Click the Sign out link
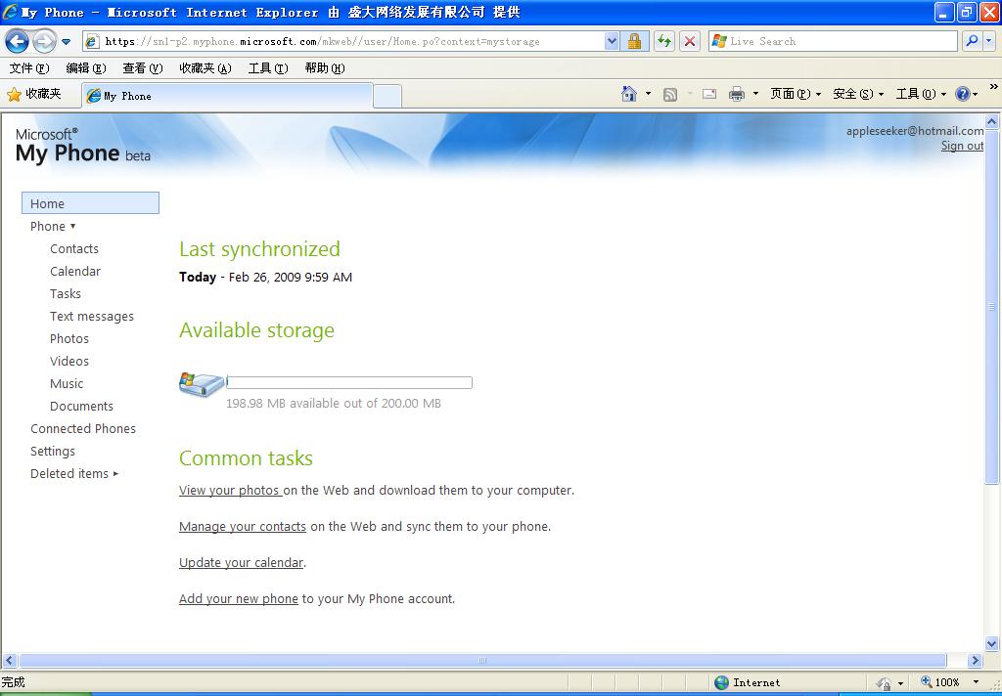This screenshot has height=696, width=1002. [962, 146]
